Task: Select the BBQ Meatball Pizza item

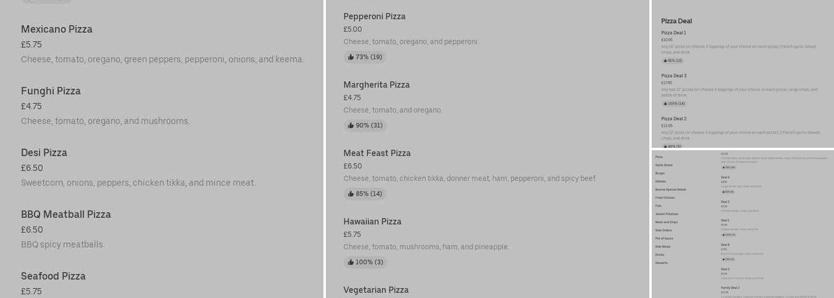Action: 66,215
